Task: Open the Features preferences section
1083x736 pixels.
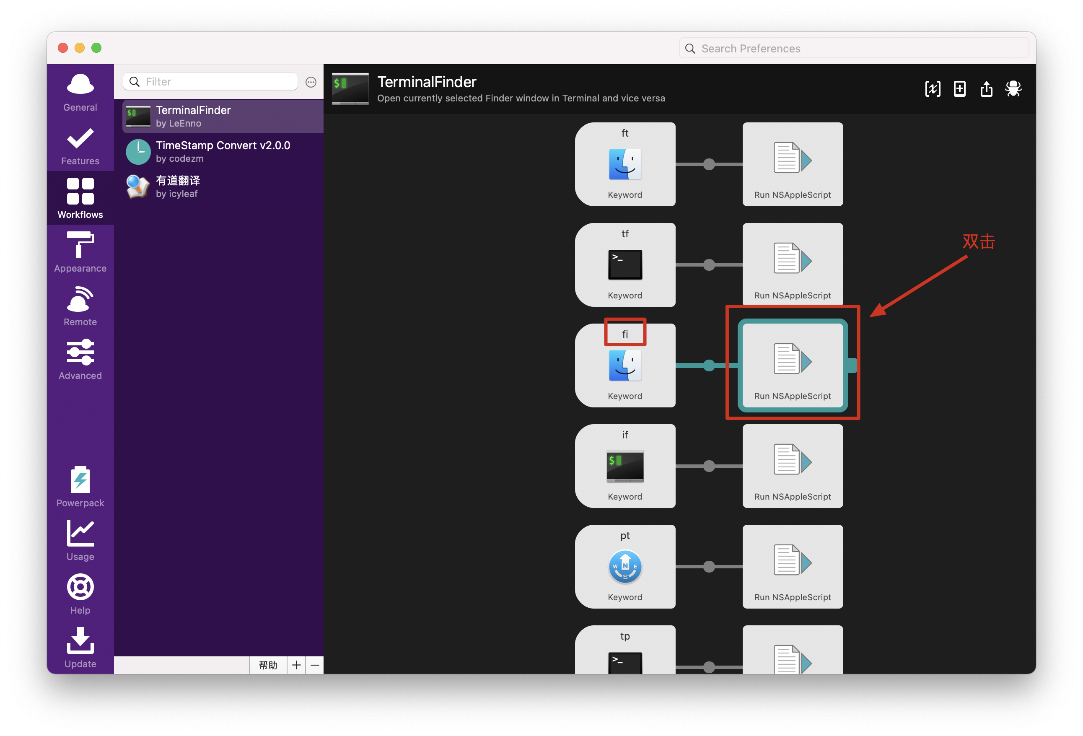Action: 80,146
